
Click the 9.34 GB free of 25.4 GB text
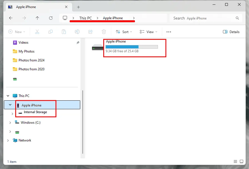click(122, 51)
